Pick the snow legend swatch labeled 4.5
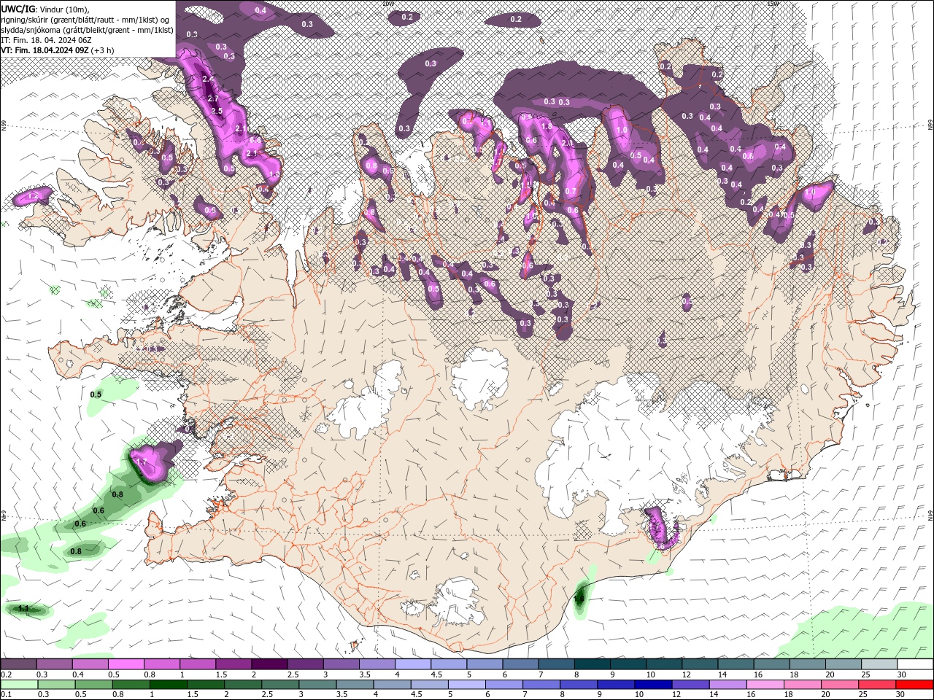Screen dimensions: 934x700 449,664
